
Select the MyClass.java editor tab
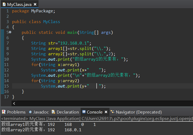click(x=20, y=5)
